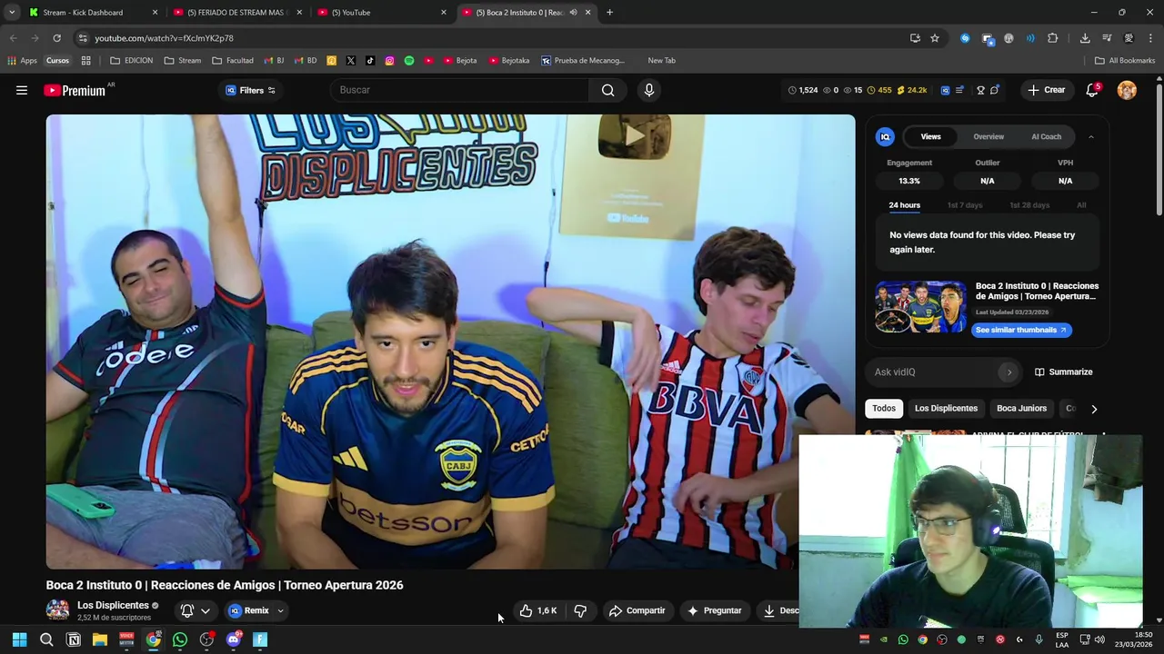The height and width of the screenshot is (654, 1164).
Task: Start voice search with the microphone
Action: point(648,90)
